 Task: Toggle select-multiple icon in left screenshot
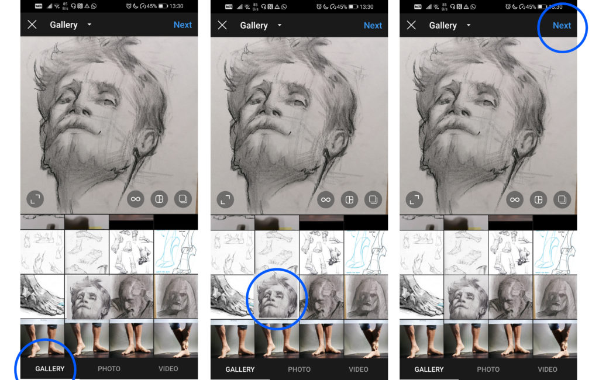click(x=183, y=199)
